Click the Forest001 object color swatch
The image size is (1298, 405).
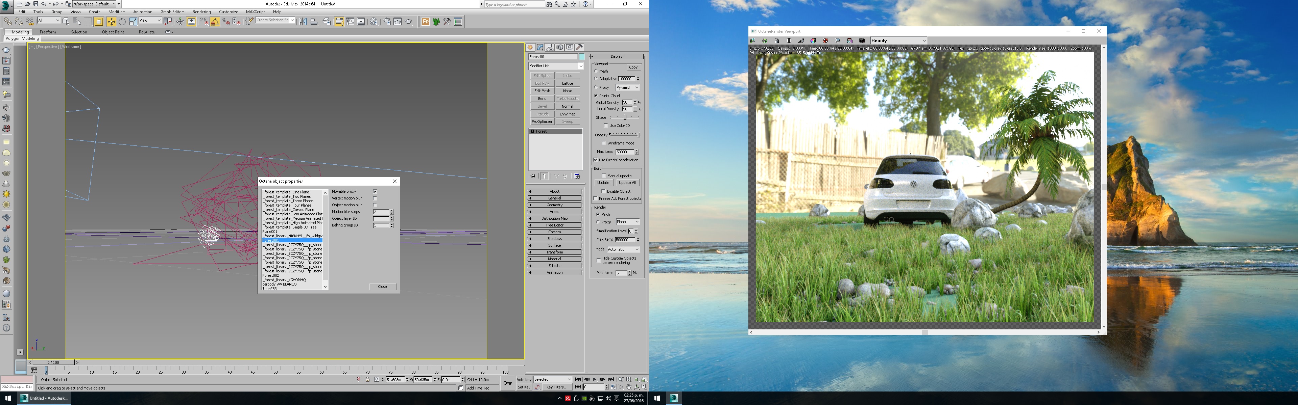(582, 57)
